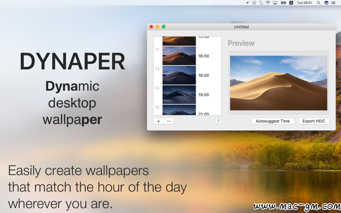Open the Tue 09:41 clock menu
The image size is (341, 213).
(x=305, y=3)
